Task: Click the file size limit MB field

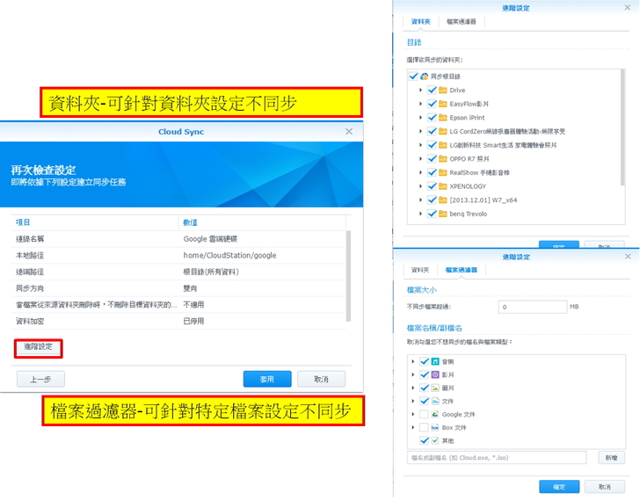Action: click(x=531, y=308)
